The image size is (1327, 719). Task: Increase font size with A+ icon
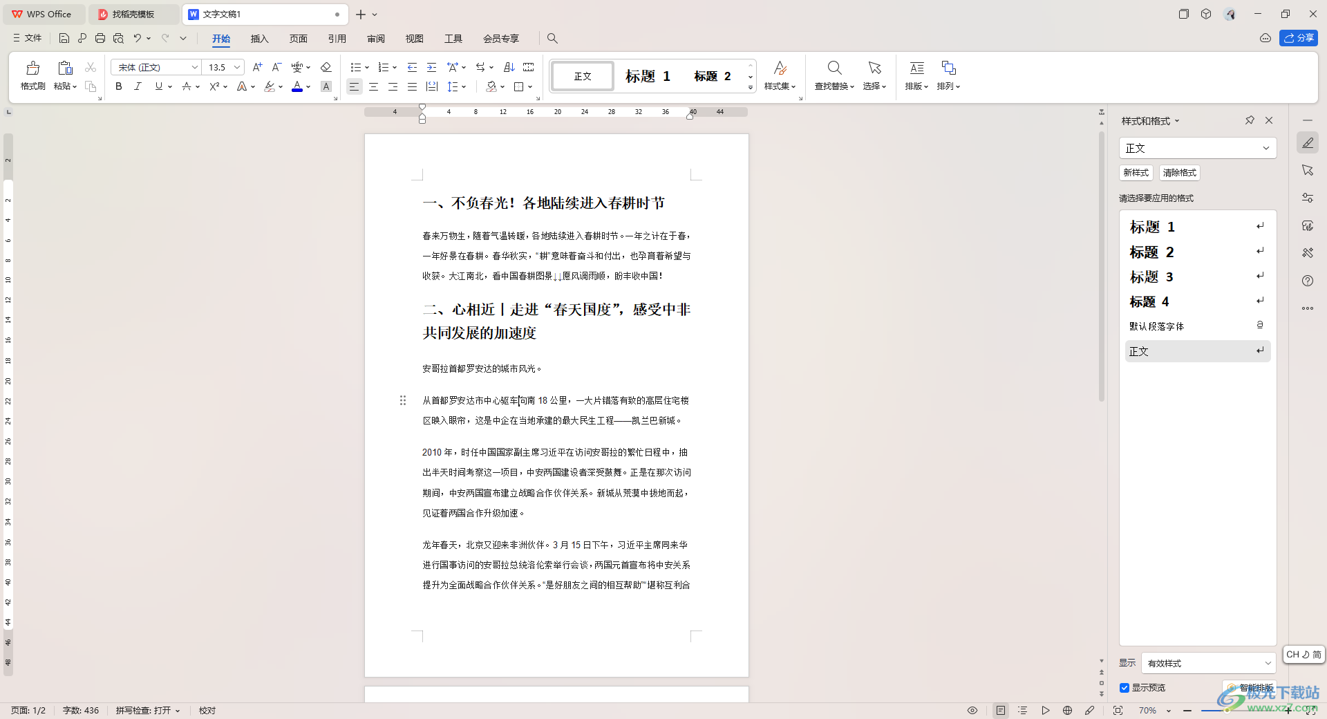click(257, 67)
